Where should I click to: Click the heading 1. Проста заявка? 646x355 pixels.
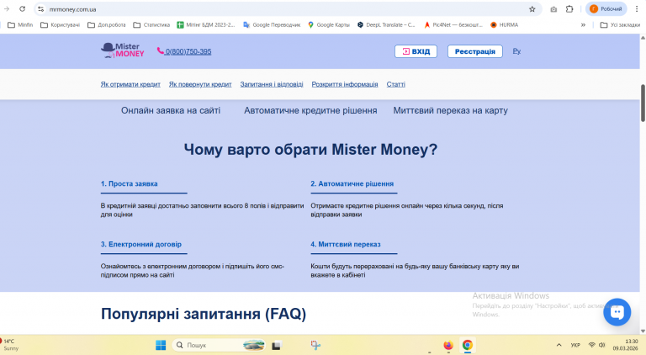(129, 183)
